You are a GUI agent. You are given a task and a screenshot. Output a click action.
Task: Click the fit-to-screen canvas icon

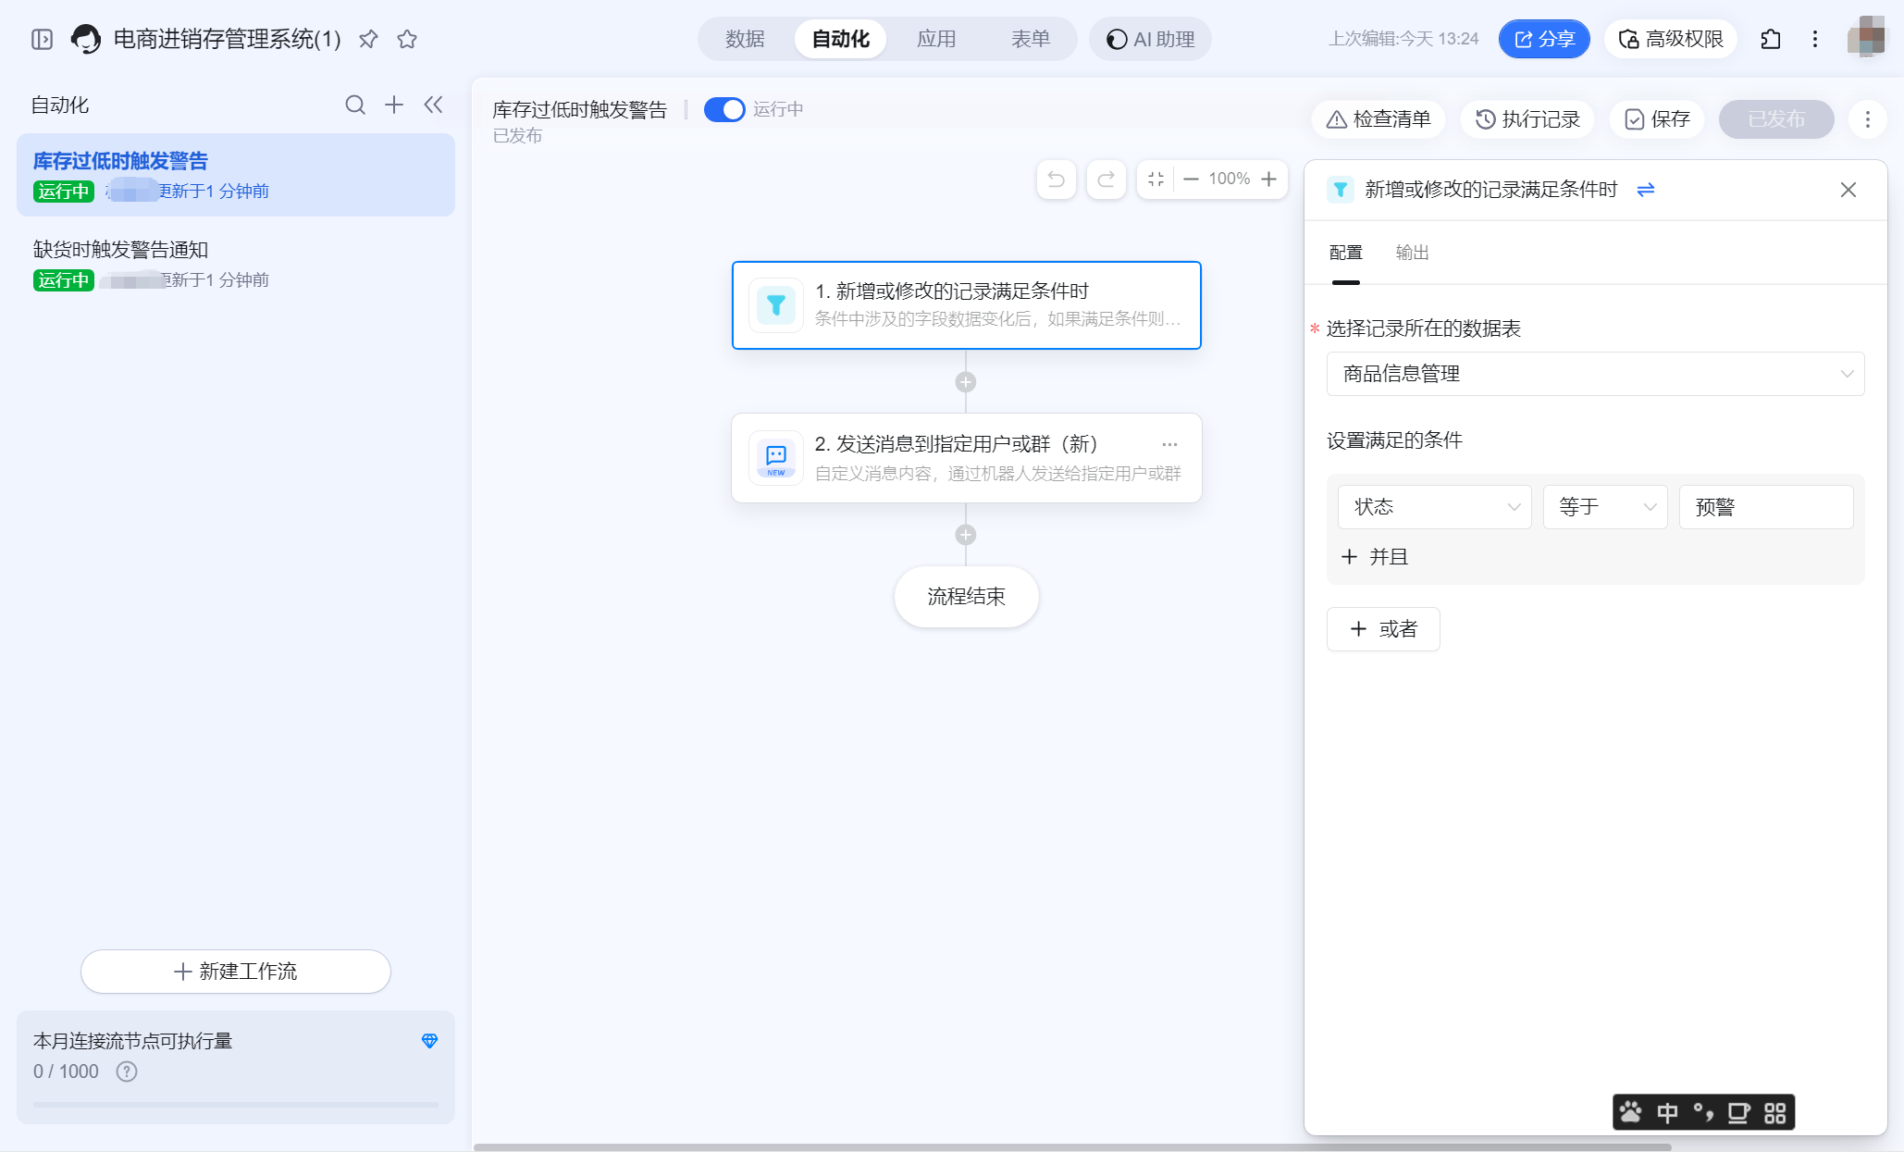[1156, 180]
